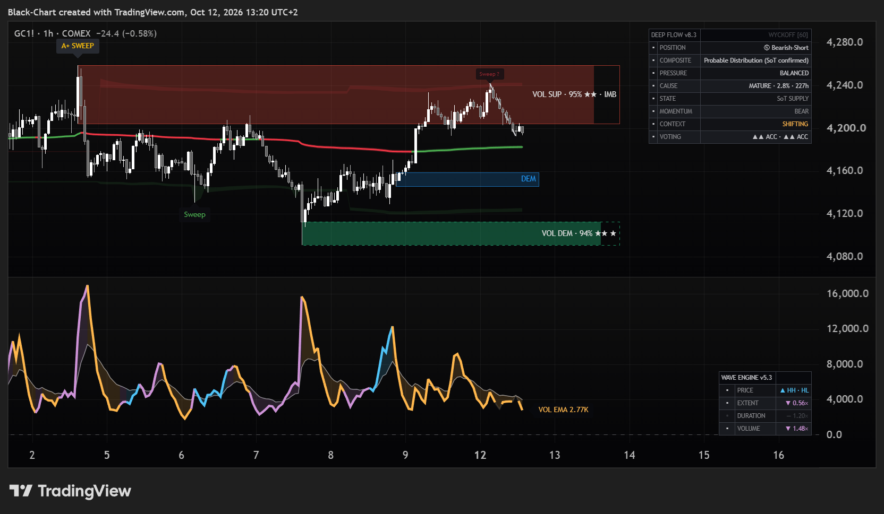Click the Bearish-Short position value
The height and width of the screenshot is (514, 884).
click(790, 48)
